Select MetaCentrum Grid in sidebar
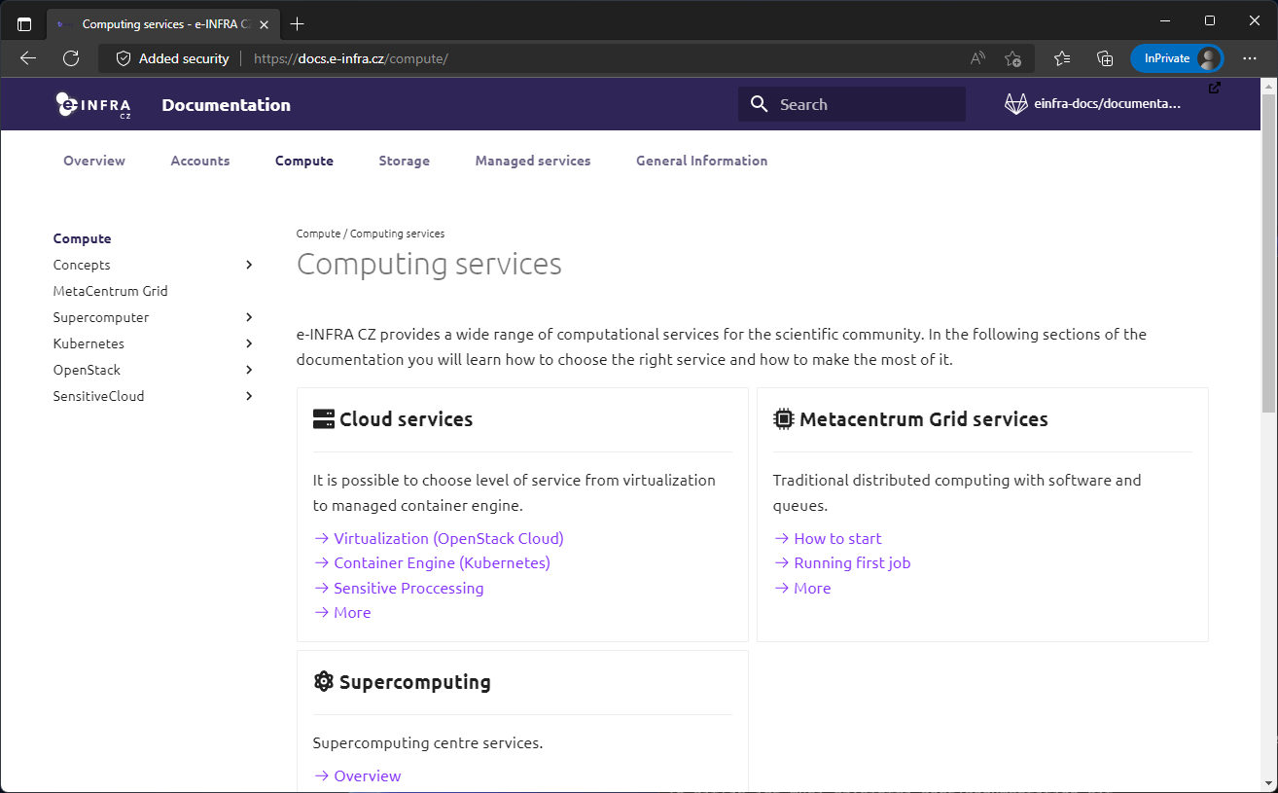Screen dimensions: 1278x793 [110, 291]
